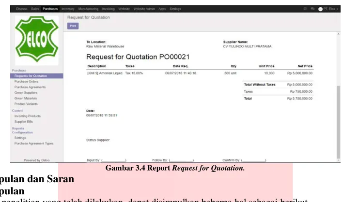The width and height of the screenshot is (343, 202).
Task: Click the '10,000' unit price cell
Action: tap(269, 73)
